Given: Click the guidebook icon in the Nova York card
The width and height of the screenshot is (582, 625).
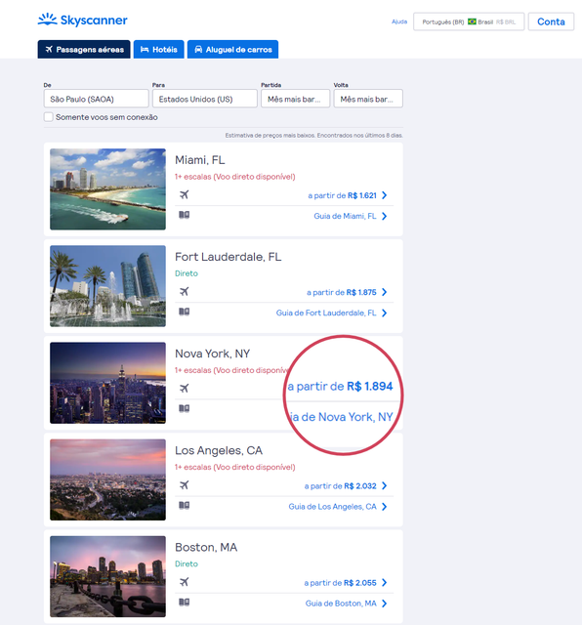Looking at the screenshot, I should (x=184, y=408).
